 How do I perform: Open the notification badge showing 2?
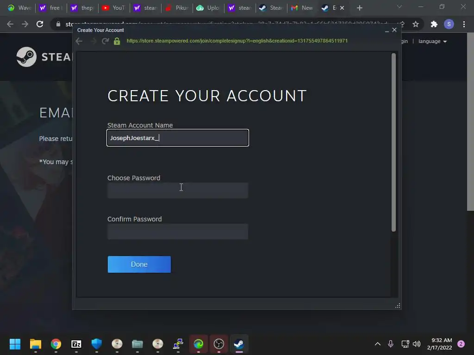461,344
